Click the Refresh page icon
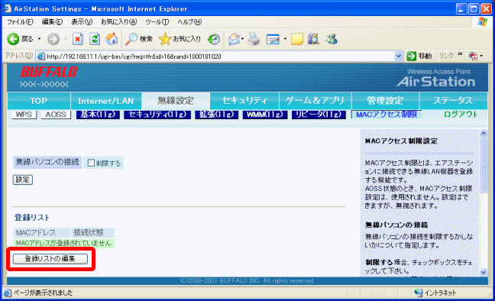 (95, 39)
